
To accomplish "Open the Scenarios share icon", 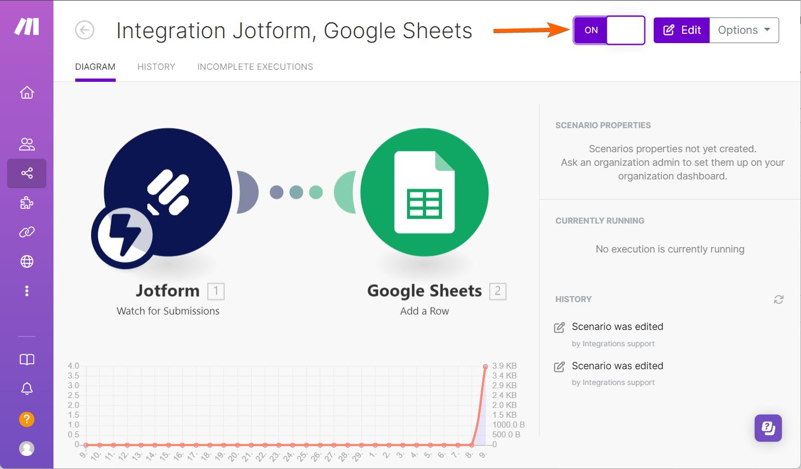I will [x=27, y=173].
